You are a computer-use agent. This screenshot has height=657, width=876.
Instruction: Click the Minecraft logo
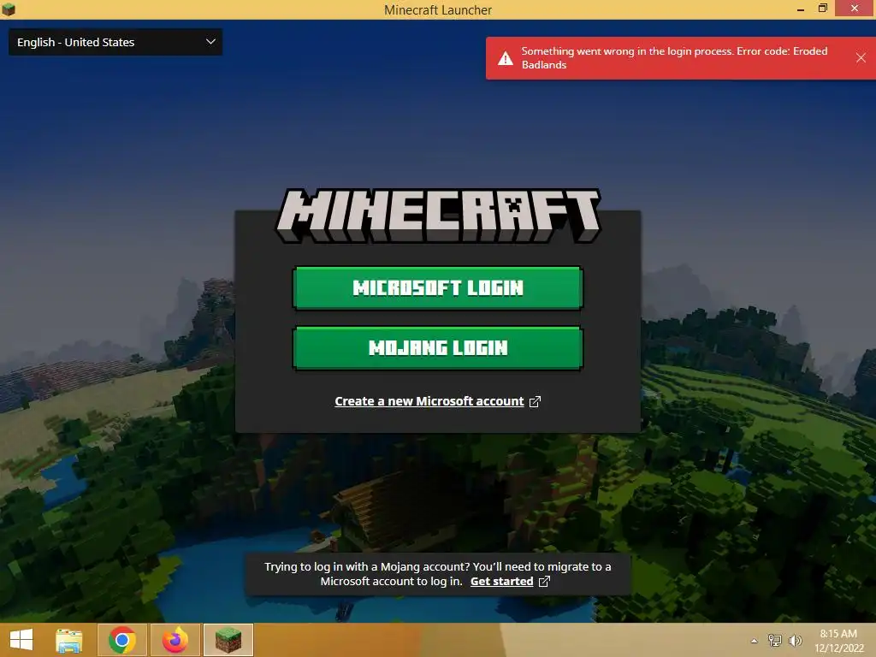pos(438,216)
